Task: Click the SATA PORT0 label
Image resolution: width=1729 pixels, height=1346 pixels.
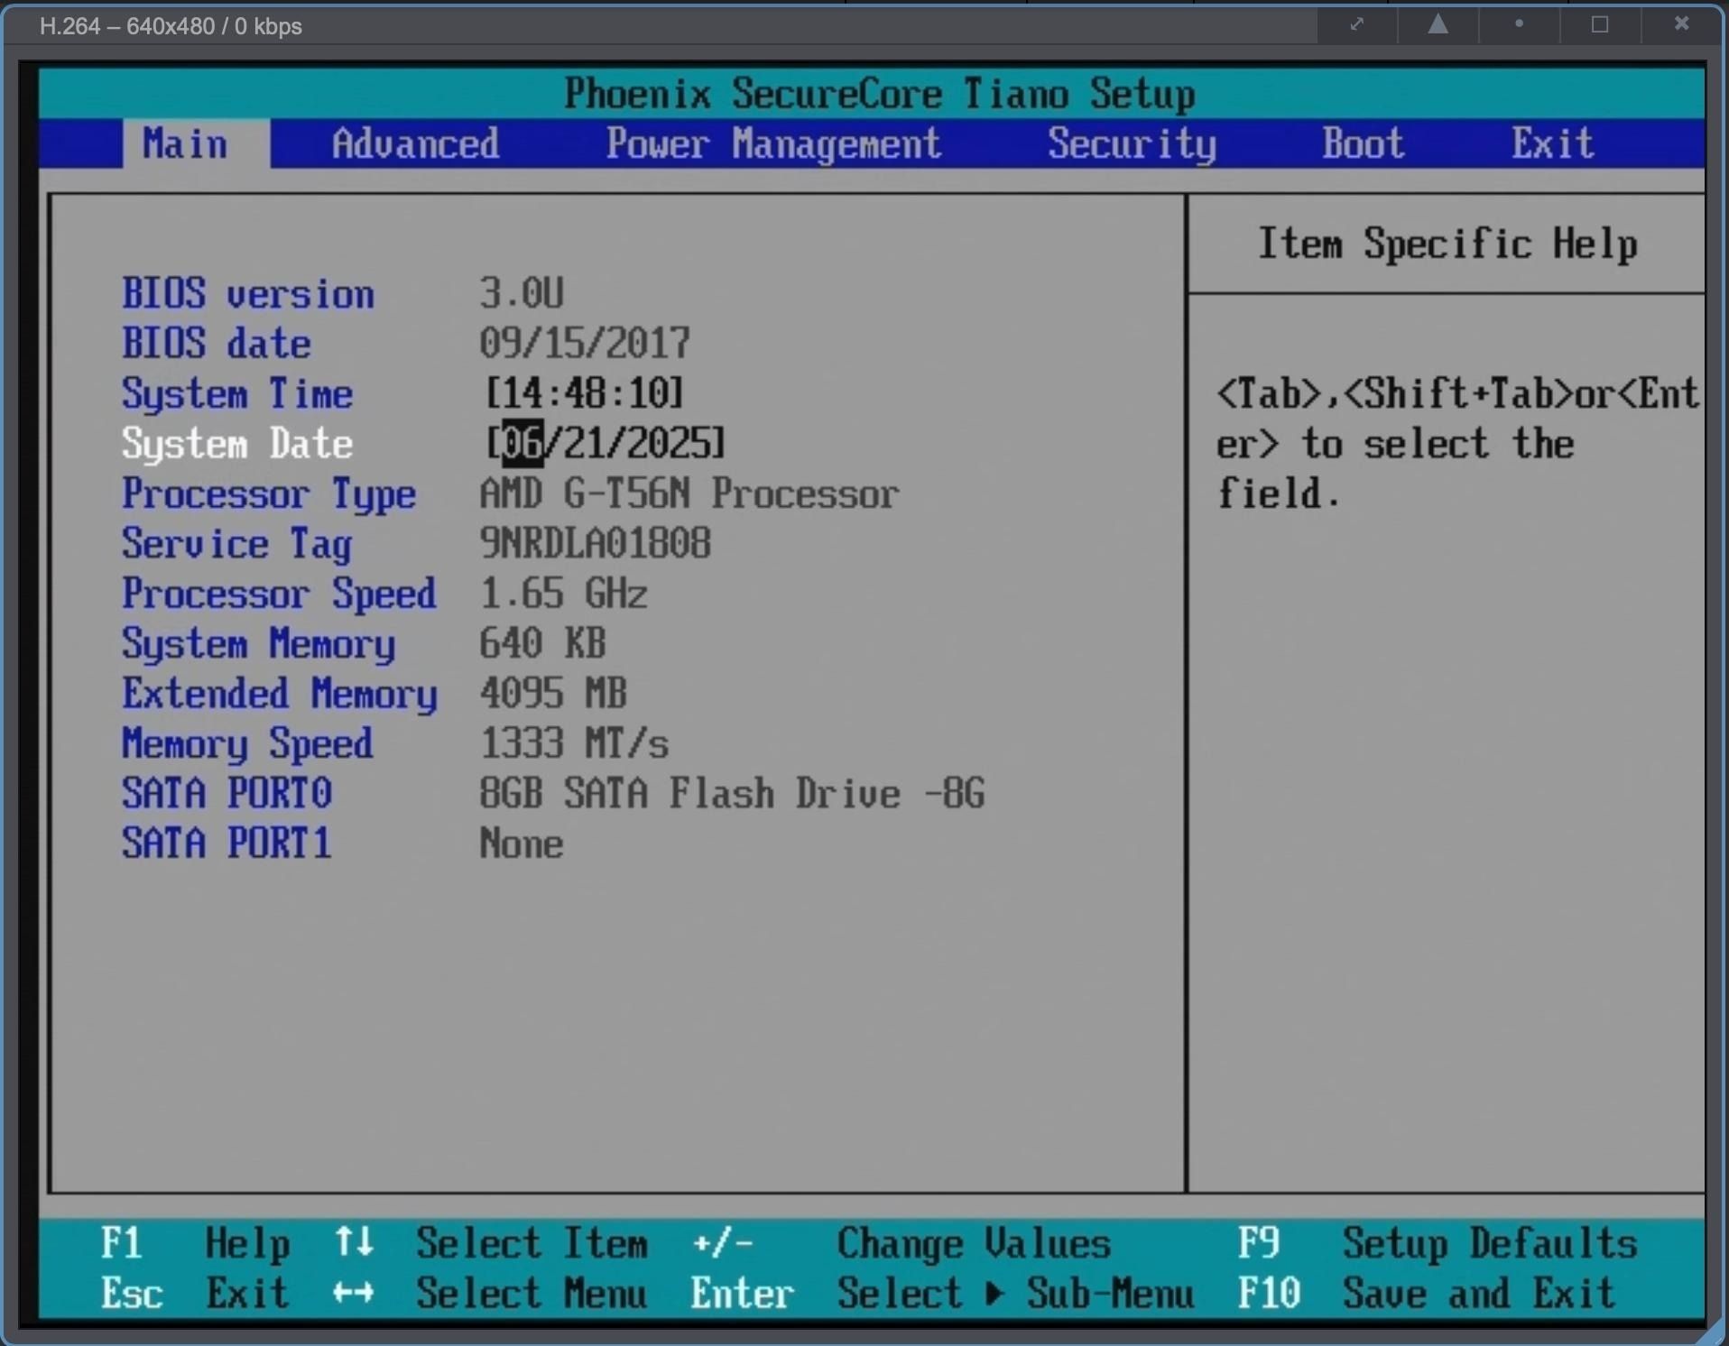Action: click(227, 793)
